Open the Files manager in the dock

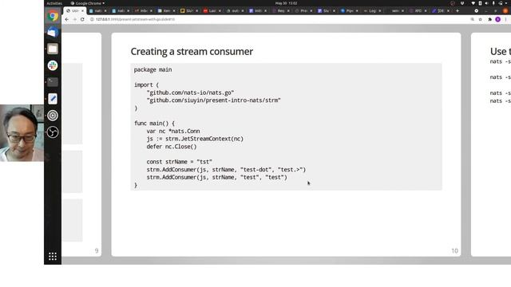(53, 49)
